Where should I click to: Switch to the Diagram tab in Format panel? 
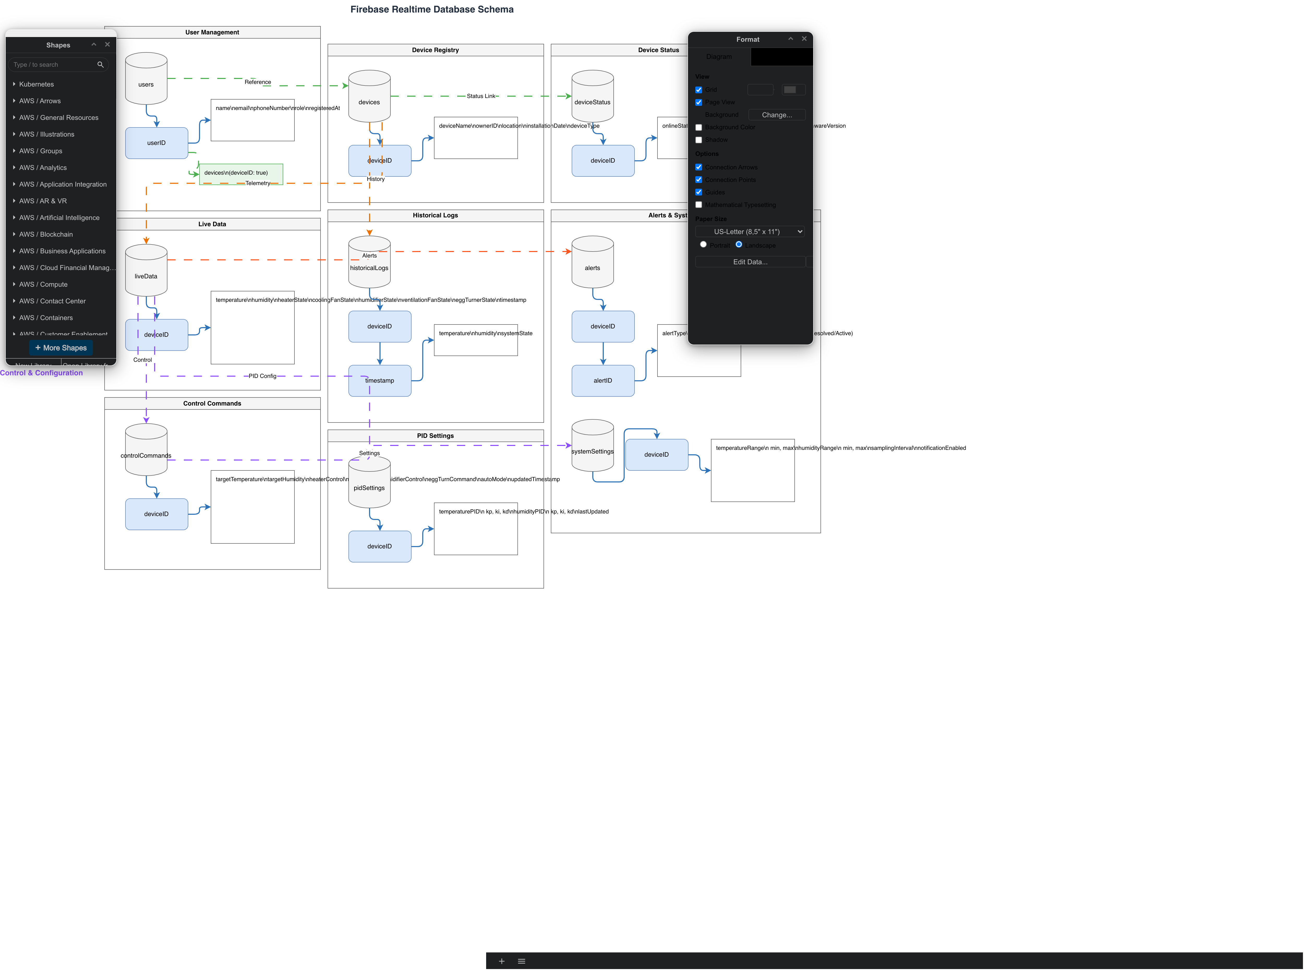click(x=719, y=57)
